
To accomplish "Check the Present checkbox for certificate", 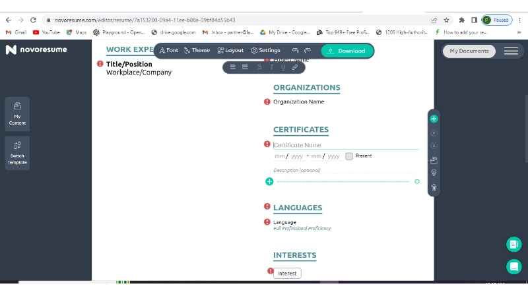I will coord(349,156).
